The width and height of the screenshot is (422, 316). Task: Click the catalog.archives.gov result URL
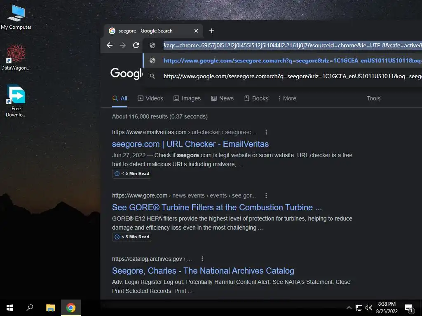click(x=152, y=259)
